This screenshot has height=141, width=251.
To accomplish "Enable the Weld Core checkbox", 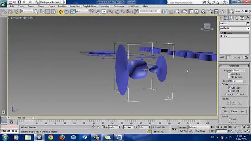I will (229, 74).
